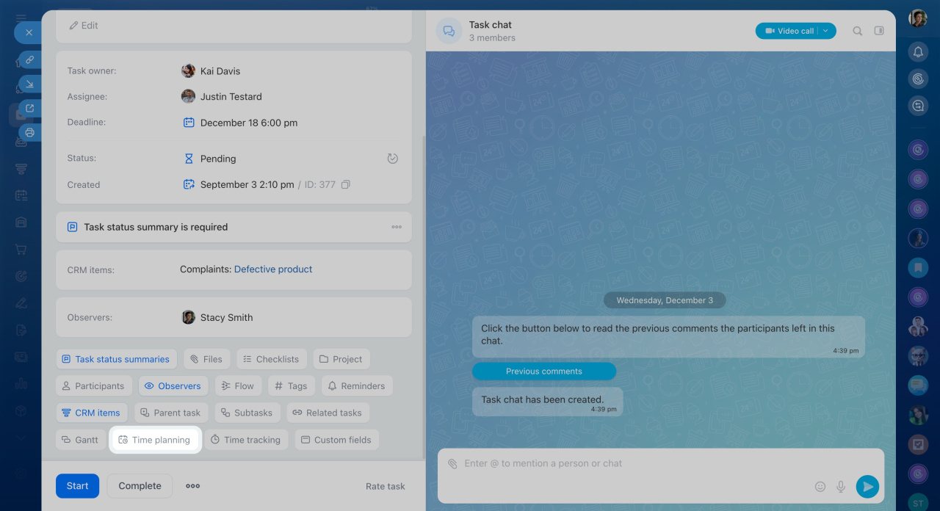Viewport: 940px width, 511px height.
Task: Record voice message with microphone icon
Action: click(x=841, y=486)
